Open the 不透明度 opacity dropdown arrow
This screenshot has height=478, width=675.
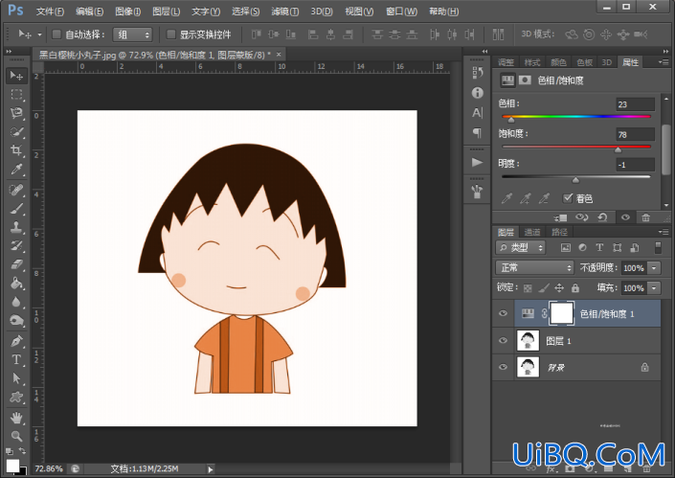[654, 268]
